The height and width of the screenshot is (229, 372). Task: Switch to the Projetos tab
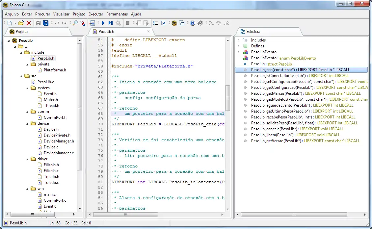(22, 32)
